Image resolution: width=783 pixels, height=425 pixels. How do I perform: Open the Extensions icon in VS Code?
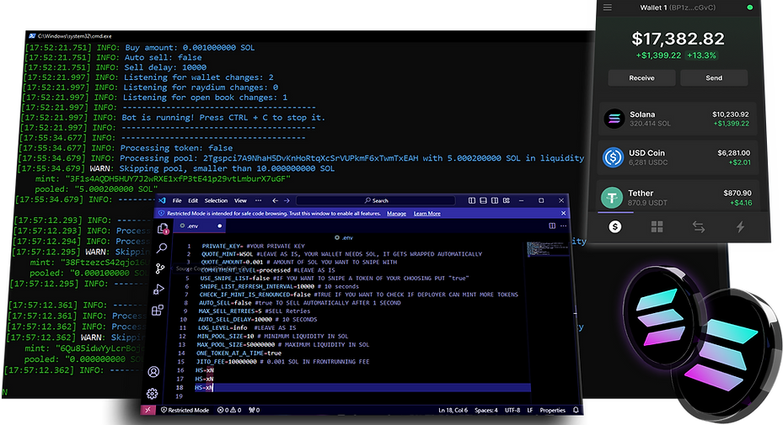coord(158,311)
